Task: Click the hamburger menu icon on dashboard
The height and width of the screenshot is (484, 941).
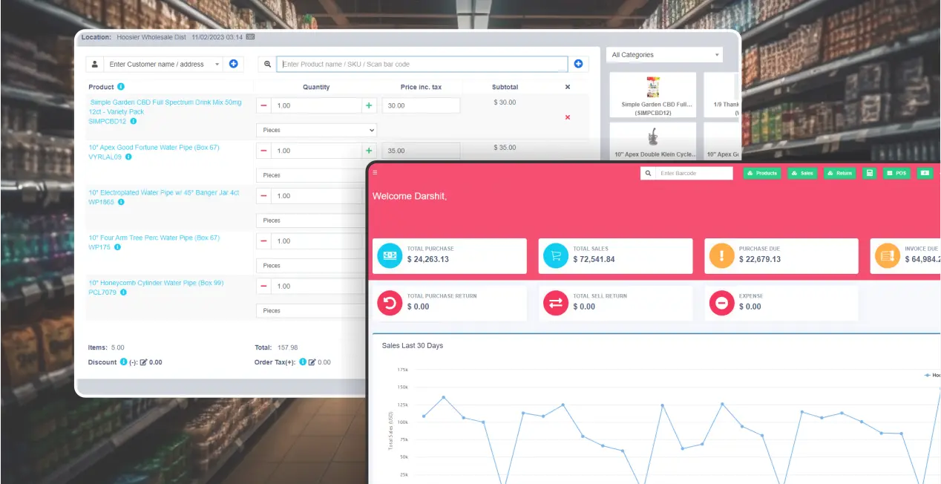Action: [x=375, y=172]
